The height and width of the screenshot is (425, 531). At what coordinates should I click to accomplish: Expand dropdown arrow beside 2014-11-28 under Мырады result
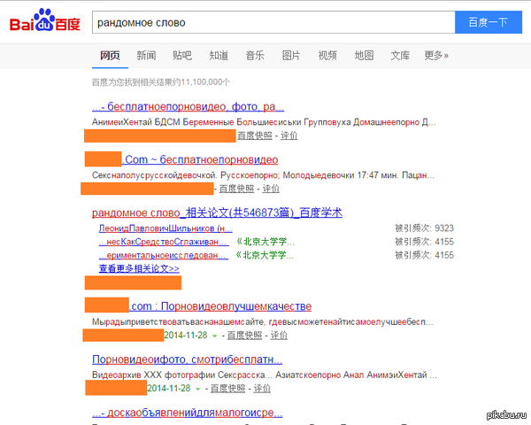[214, 336]
